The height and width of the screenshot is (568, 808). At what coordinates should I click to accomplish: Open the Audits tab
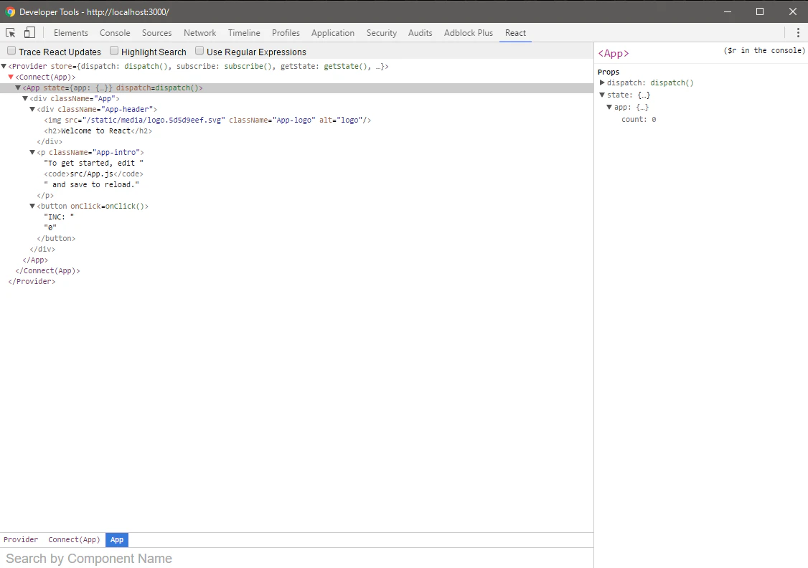coord(420,33)
